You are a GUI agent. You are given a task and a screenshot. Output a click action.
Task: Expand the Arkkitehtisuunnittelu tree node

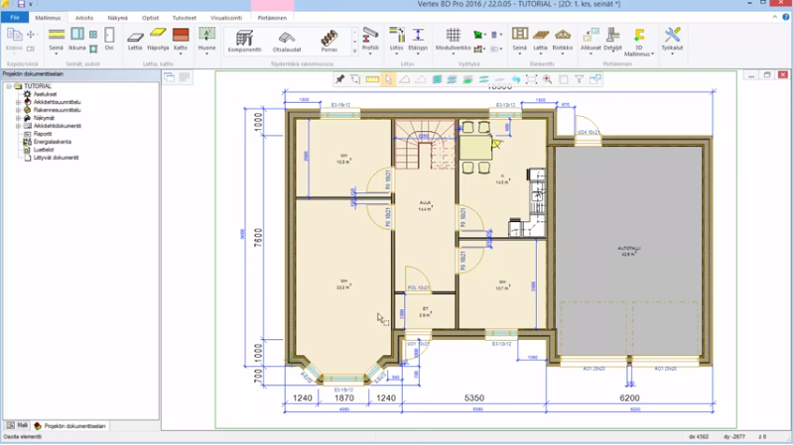[18, 101]
